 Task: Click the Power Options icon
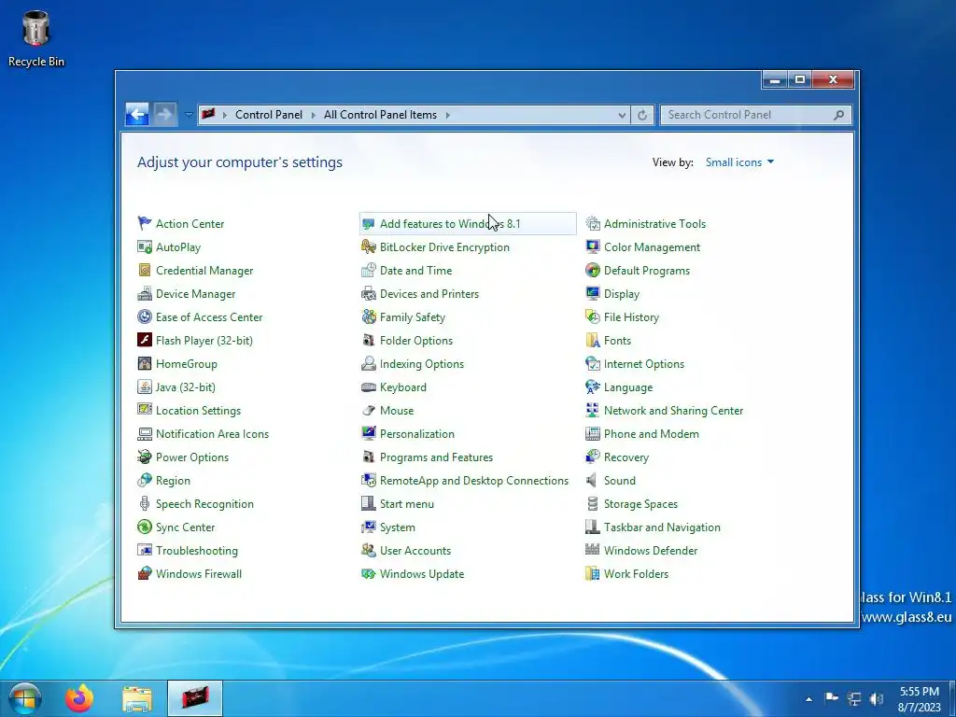tap(145, 457)
